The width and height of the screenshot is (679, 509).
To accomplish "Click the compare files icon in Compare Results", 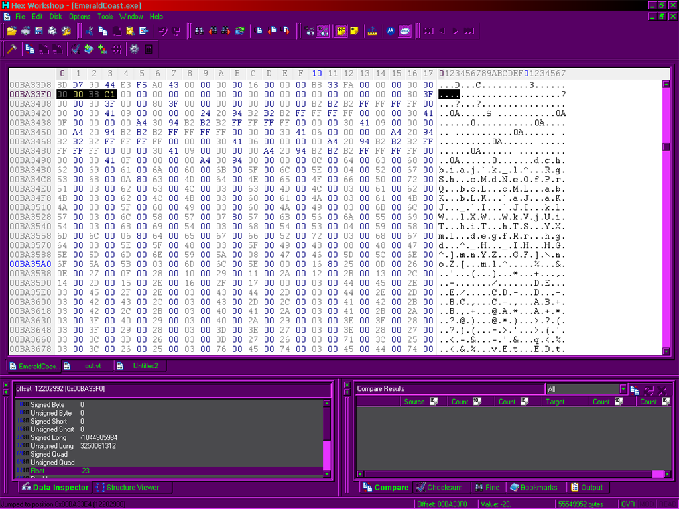I will click(635, 390).
